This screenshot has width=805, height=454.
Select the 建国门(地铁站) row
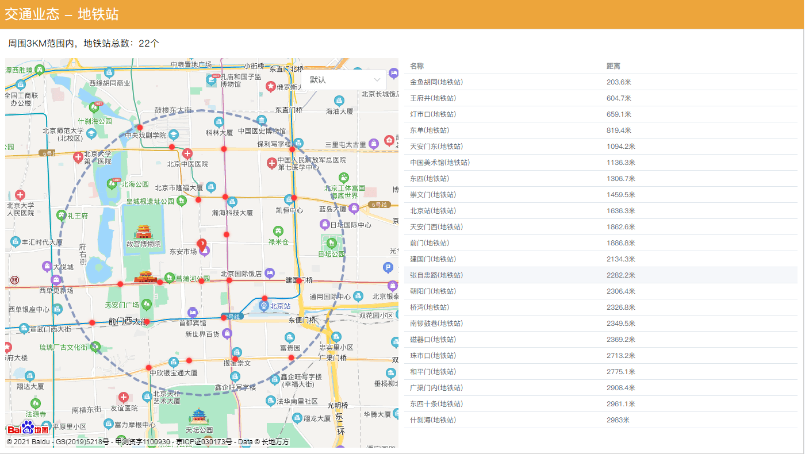(601, 259)
